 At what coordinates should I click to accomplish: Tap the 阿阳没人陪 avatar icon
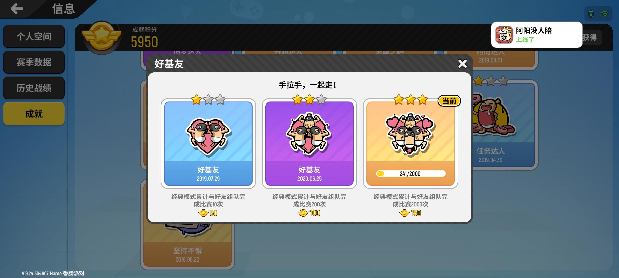[504, 35]
